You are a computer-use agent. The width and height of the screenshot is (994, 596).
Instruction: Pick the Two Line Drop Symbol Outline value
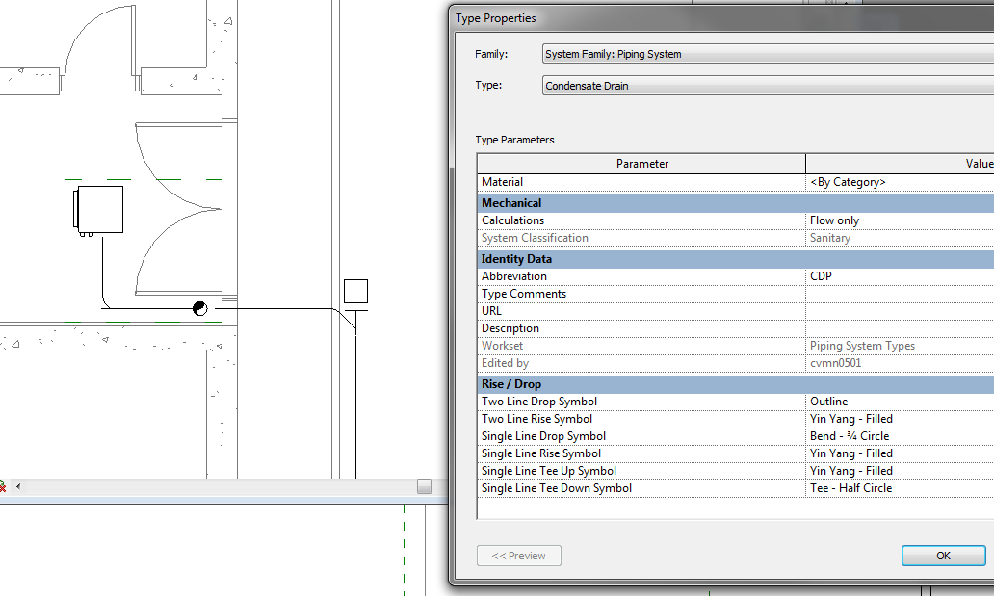(899, 402)
